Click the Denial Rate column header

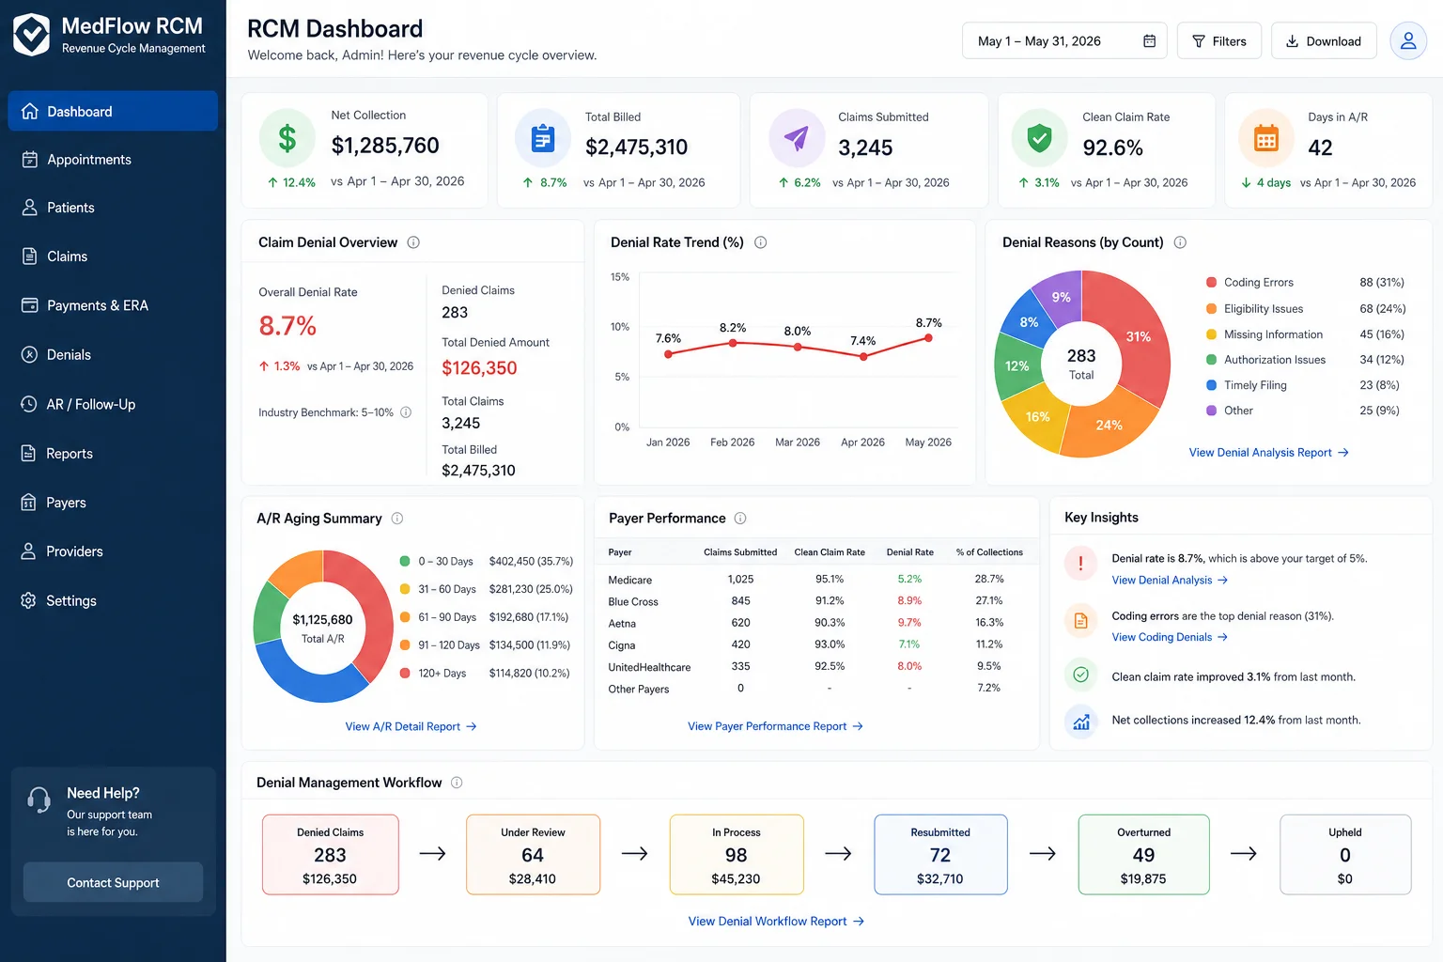pos(909,552)
